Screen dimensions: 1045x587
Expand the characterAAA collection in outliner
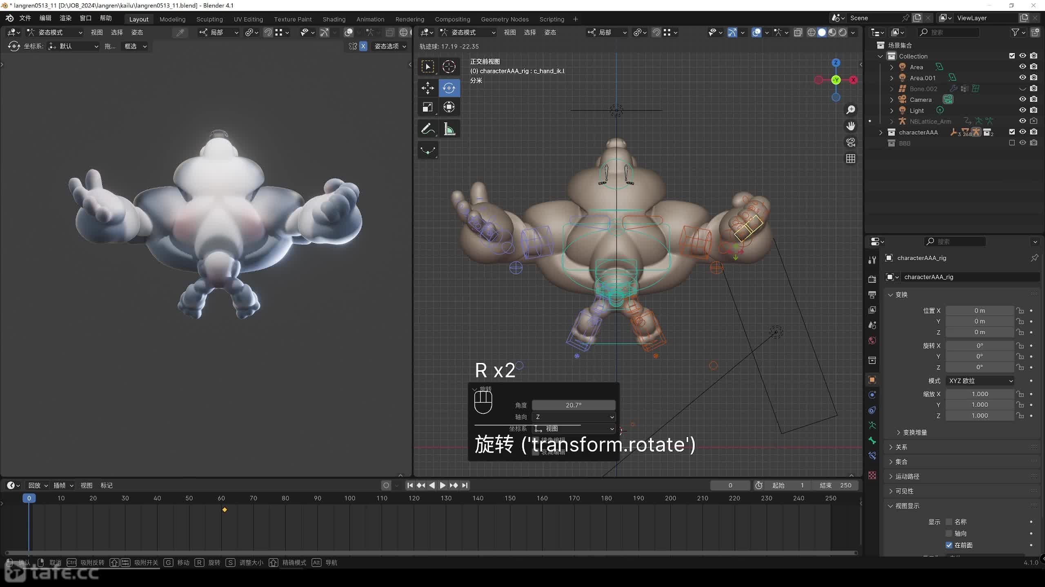coord(880,132)
